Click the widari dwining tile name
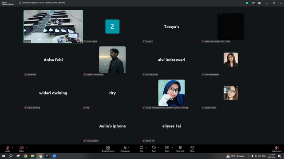 pyautogui.click(x=53, y=93)
